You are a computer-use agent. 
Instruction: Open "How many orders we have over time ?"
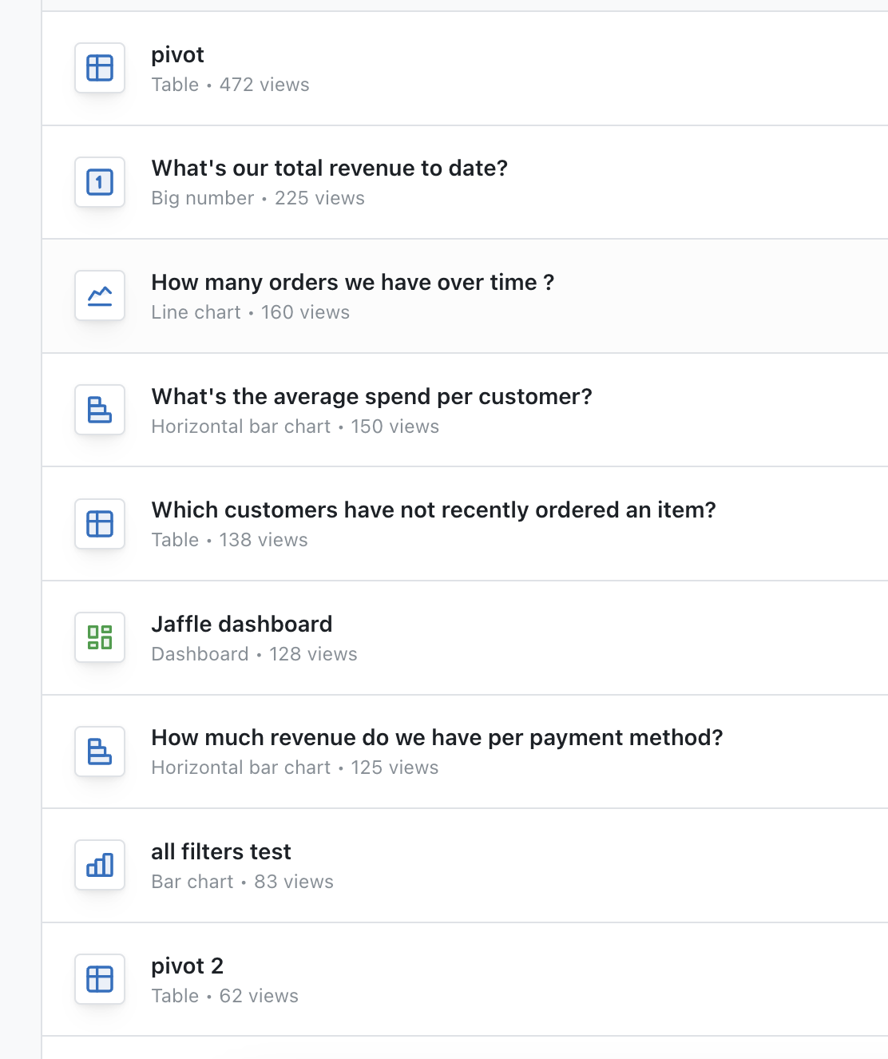tap(352, 282)
